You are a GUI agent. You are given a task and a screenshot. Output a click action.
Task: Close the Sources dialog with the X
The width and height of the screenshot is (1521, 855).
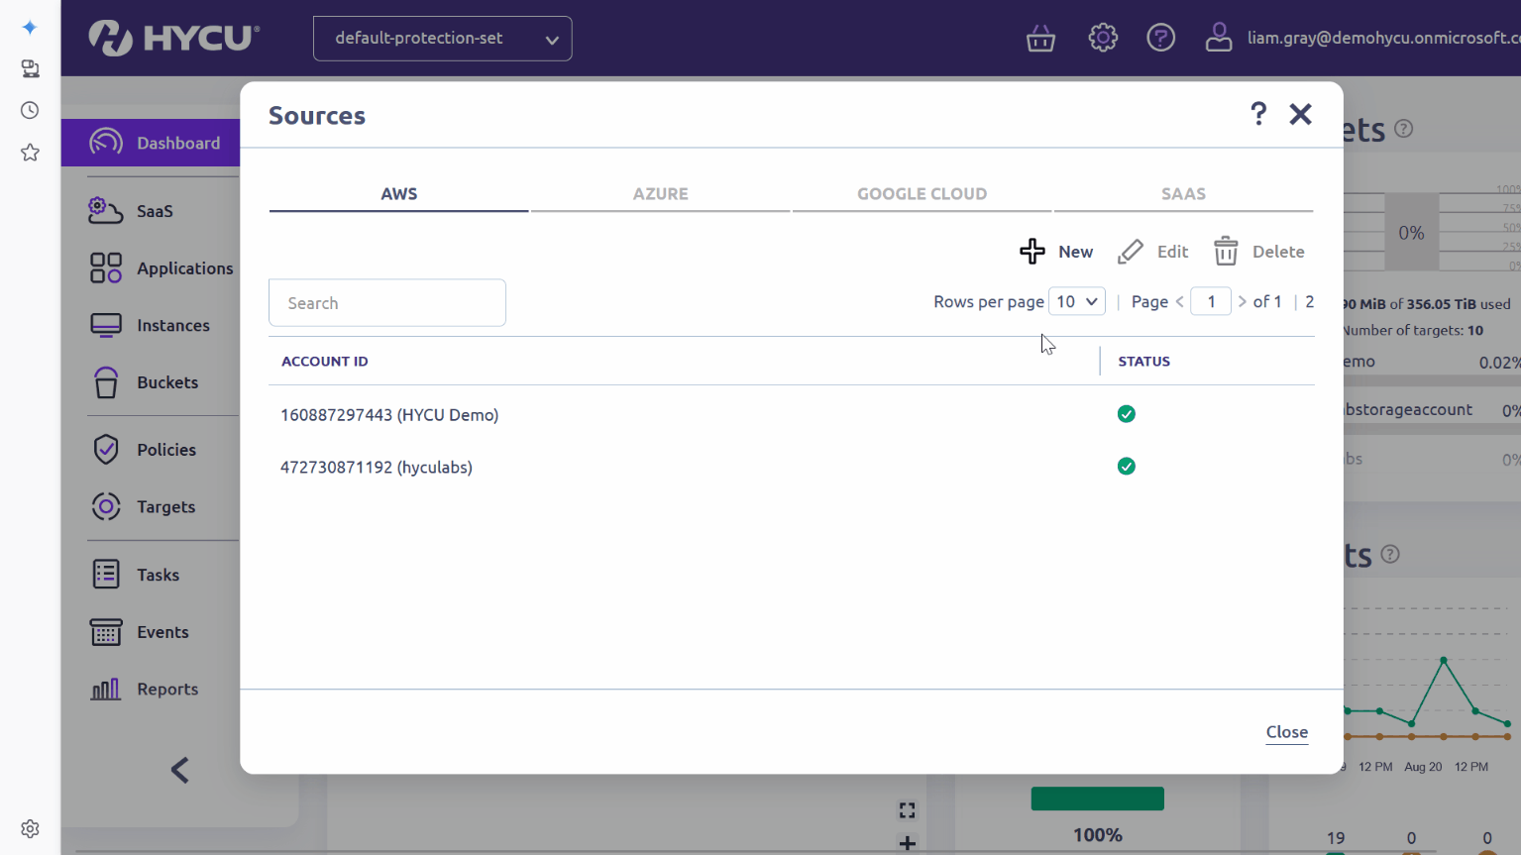tap(1300, 114)
